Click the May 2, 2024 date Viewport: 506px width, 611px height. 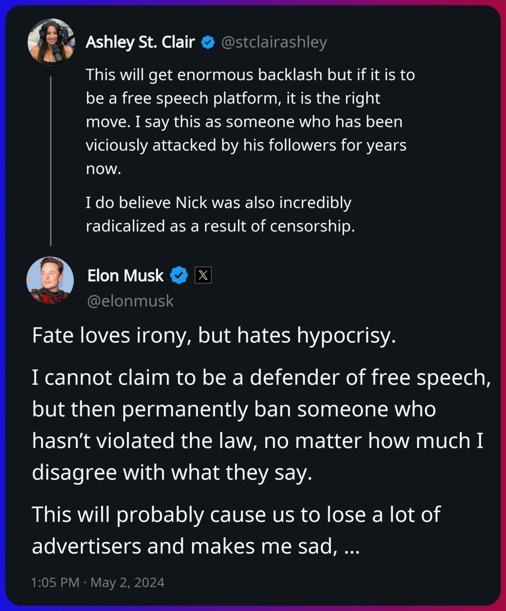[x=126, y=582]
